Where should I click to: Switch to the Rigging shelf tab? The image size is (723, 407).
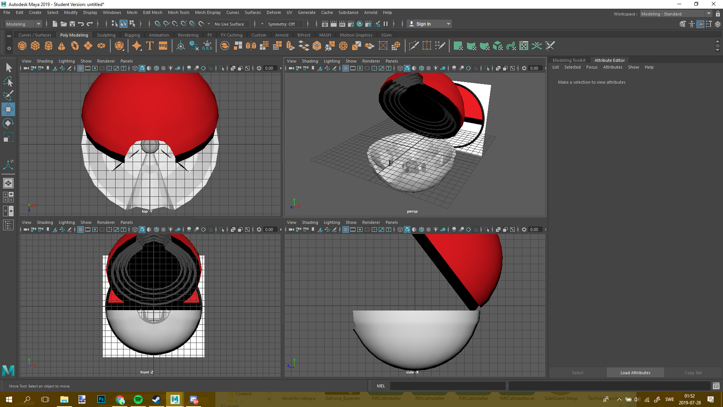[x=132, y=35]
